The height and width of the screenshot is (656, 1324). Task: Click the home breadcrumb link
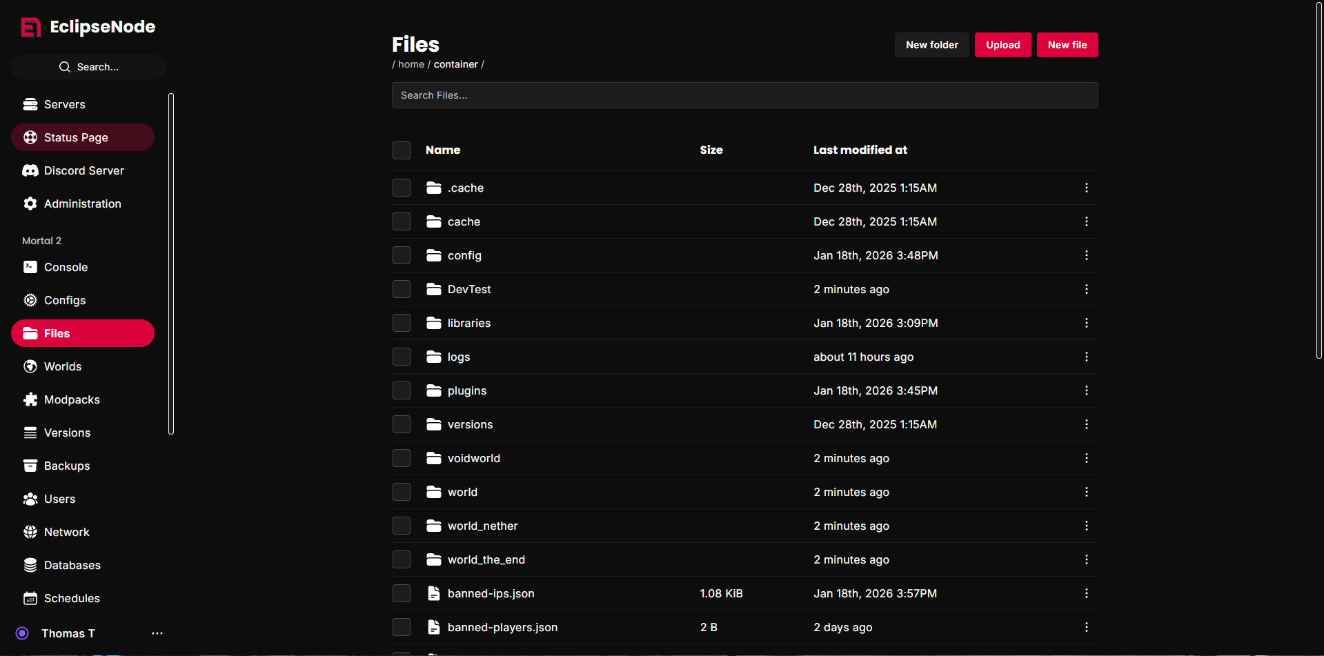point(411,63)
